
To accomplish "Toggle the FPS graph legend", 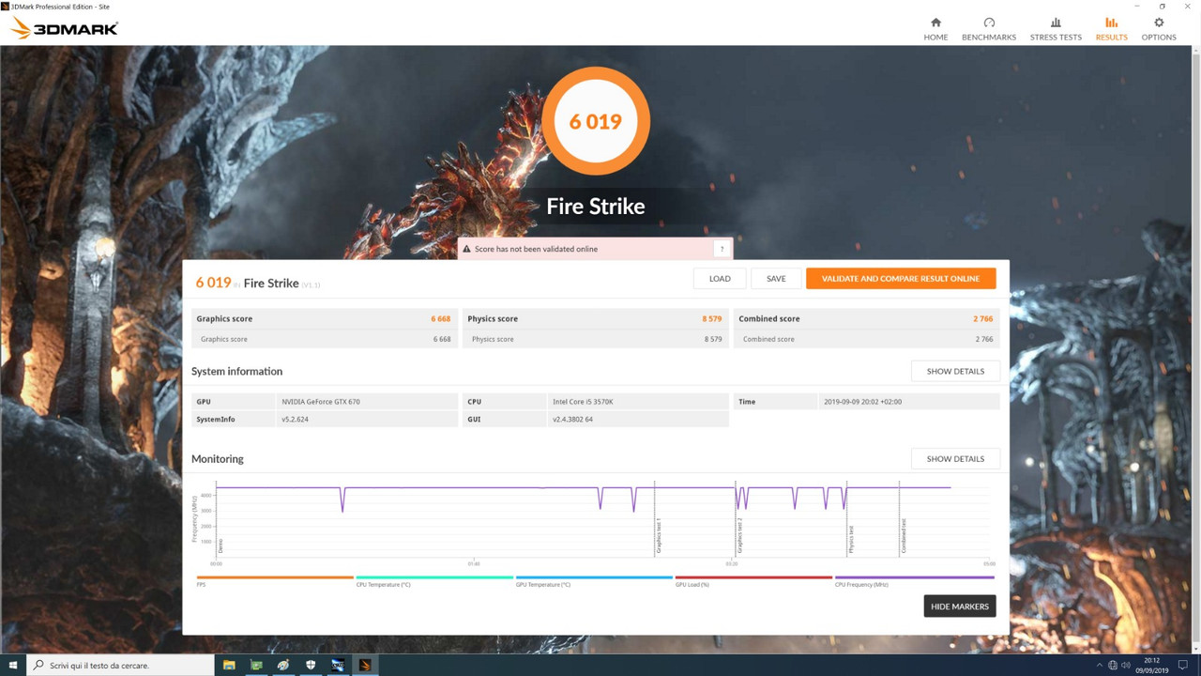I will (x=275, y=581).
